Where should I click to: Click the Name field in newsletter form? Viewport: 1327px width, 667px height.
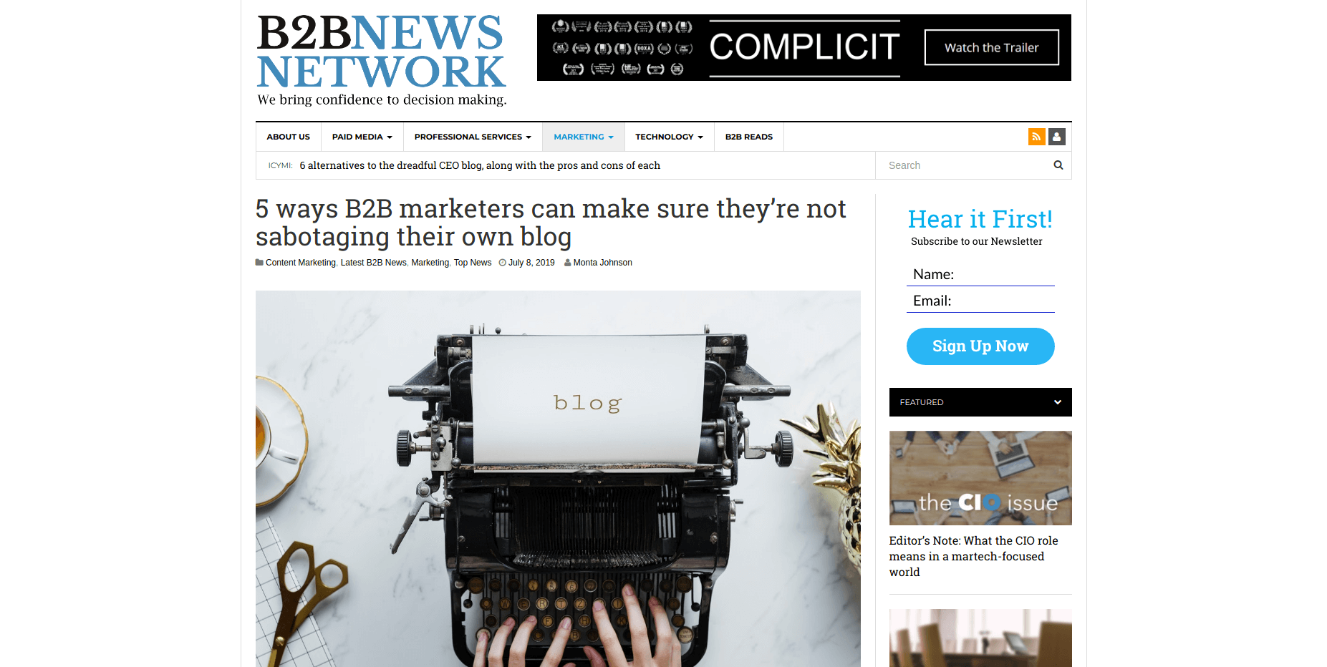pos(980,275)
